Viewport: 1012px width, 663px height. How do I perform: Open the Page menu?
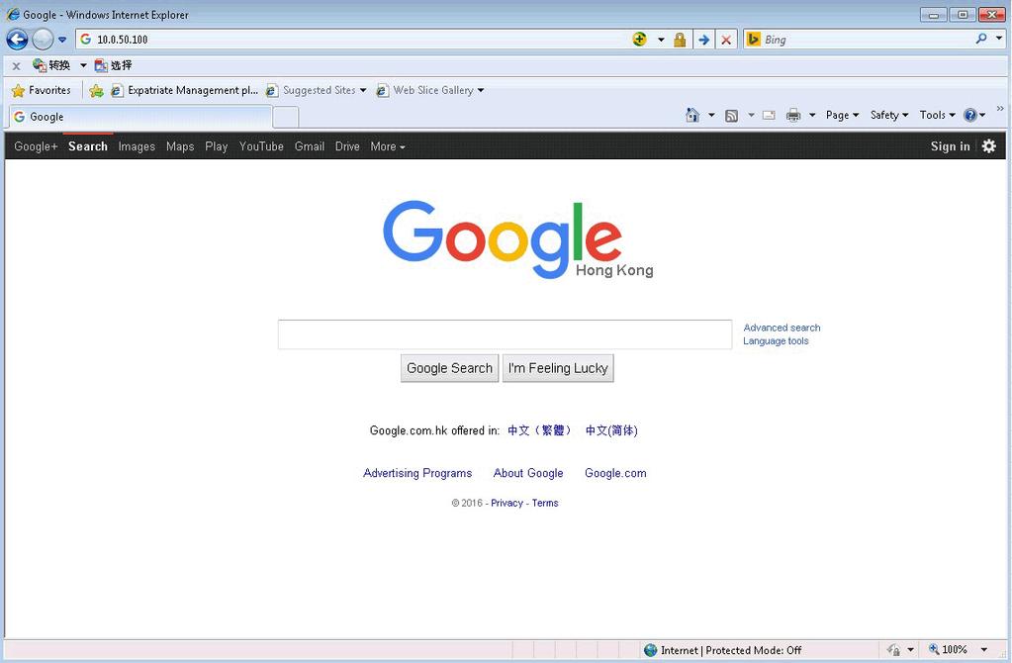842,115
